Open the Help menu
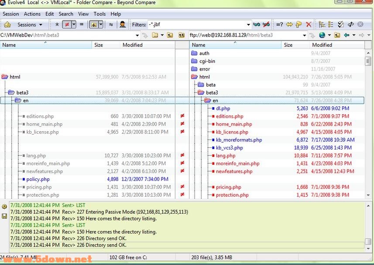This screenshot has width=374, height=265. (116, 14)
